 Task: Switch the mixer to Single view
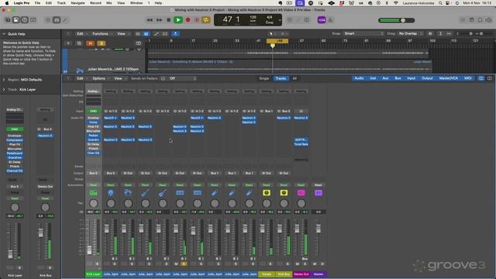point(263,78)
